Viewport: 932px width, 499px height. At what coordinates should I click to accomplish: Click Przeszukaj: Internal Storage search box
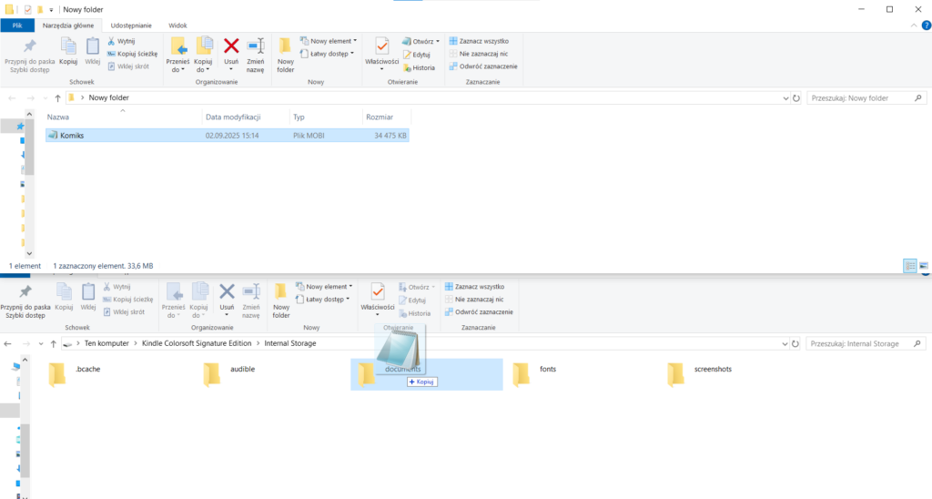coord(866,344)
